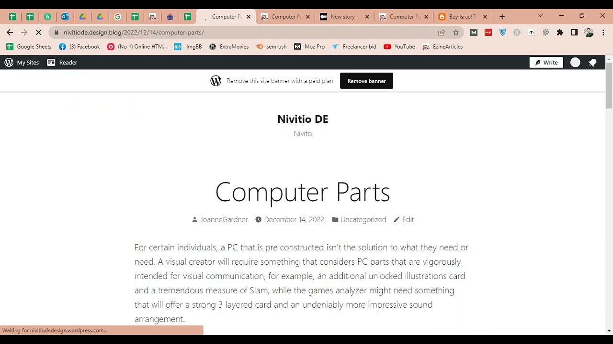Open the Freelancer bid bookmark
The width and height of the screenshot is (613, 344).
tap(354, 47)
